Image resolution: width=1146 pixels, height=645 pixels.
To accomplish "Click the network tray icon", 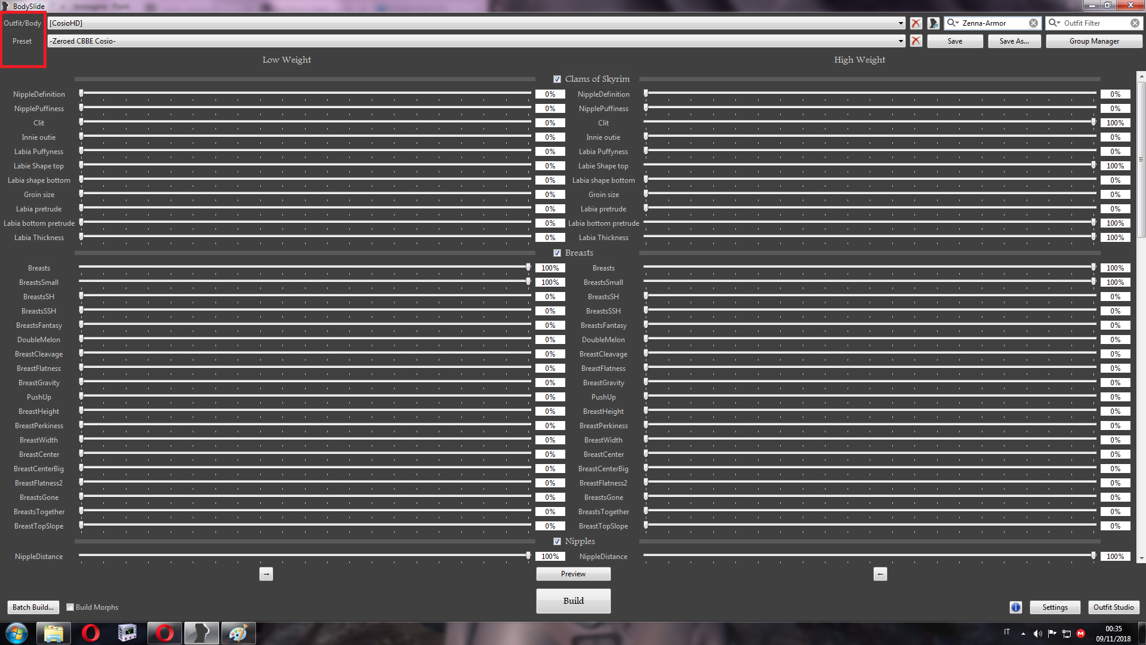I will click(1066, 634).
